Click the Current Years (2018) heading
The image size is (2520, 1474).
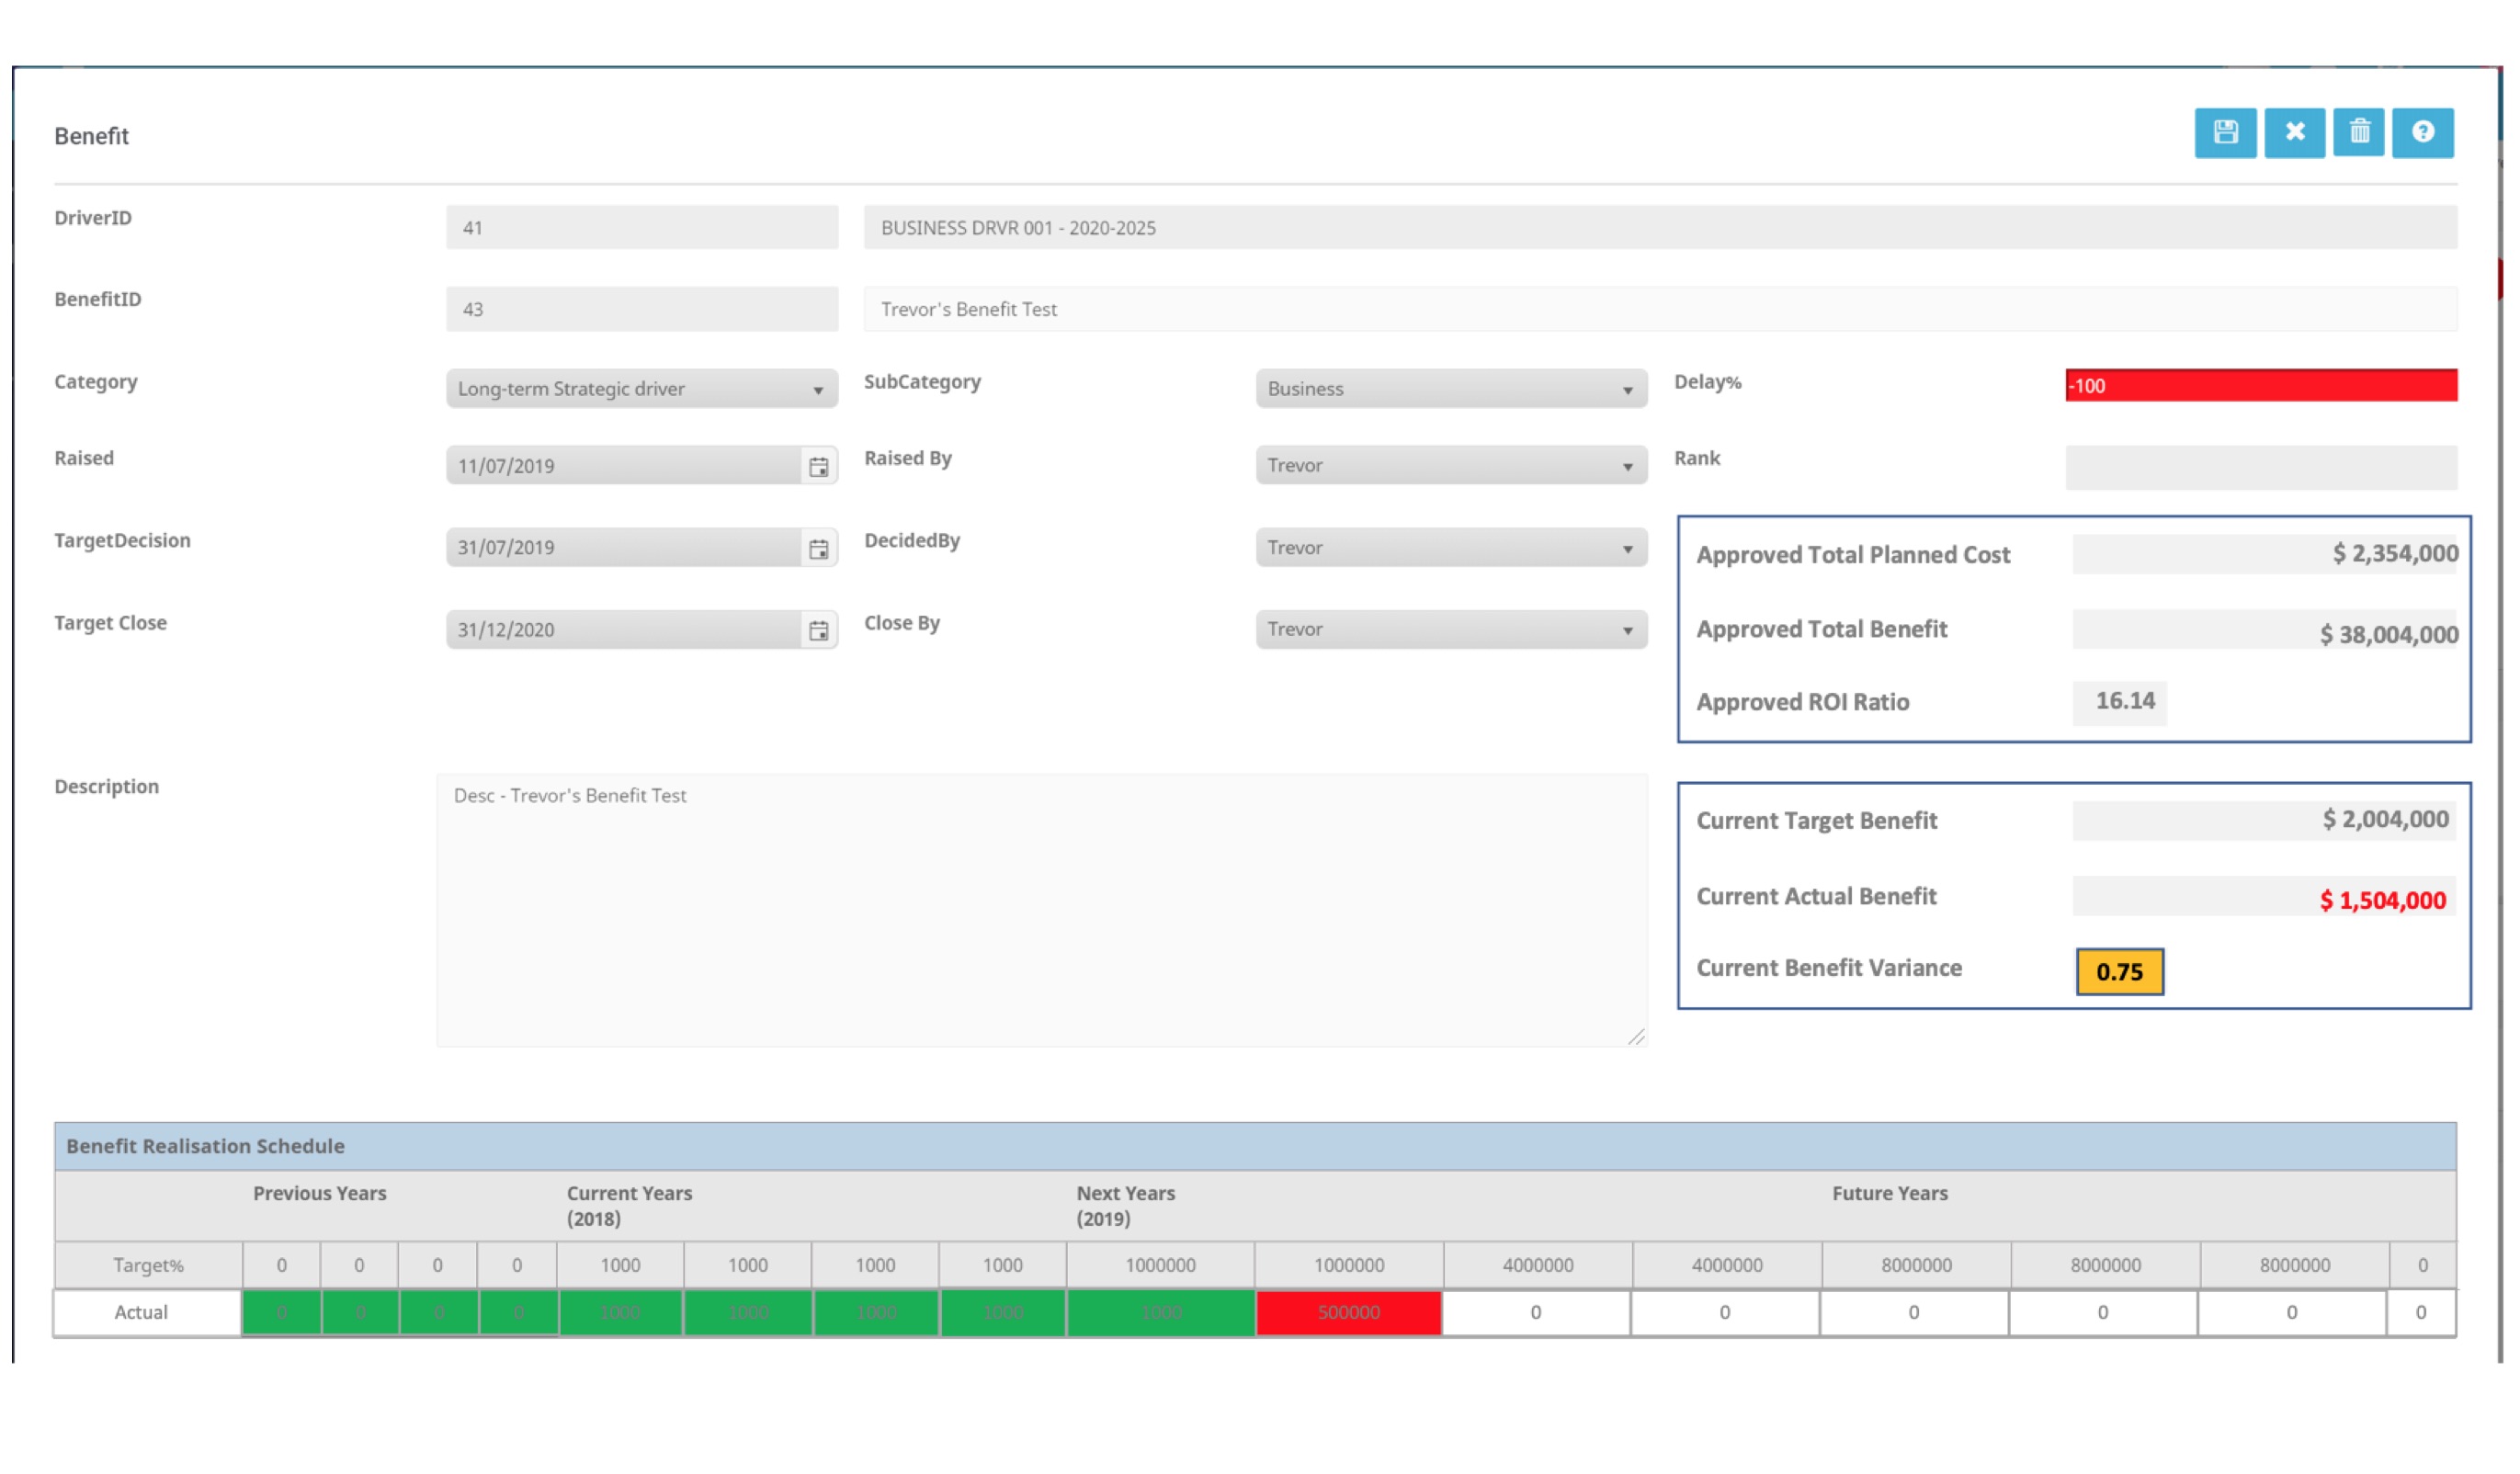(x=629, y=1206)
